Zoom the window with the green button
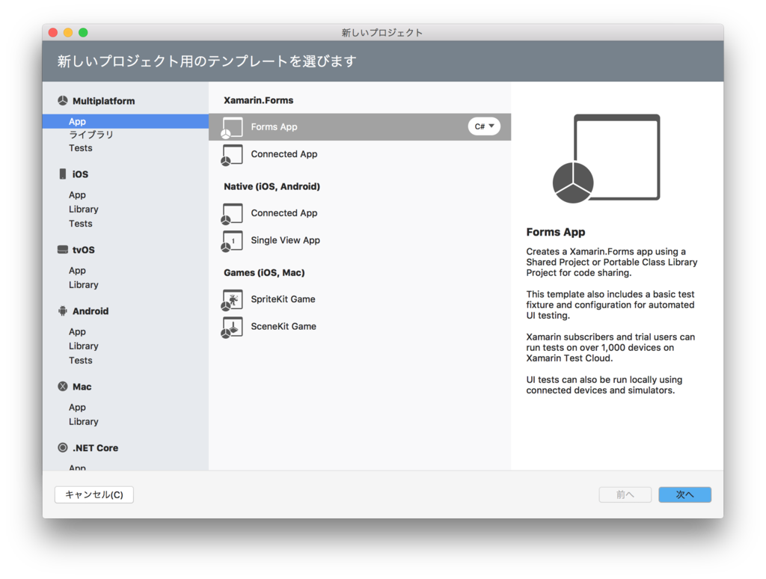This screenshot has width=766, height=579. (x=84, y=33)
